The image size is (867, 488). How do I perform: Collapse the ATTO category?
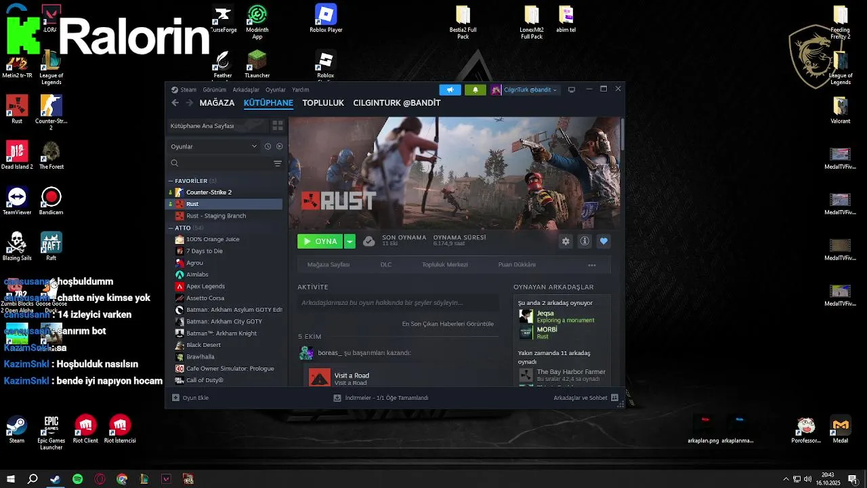(171, 228)
